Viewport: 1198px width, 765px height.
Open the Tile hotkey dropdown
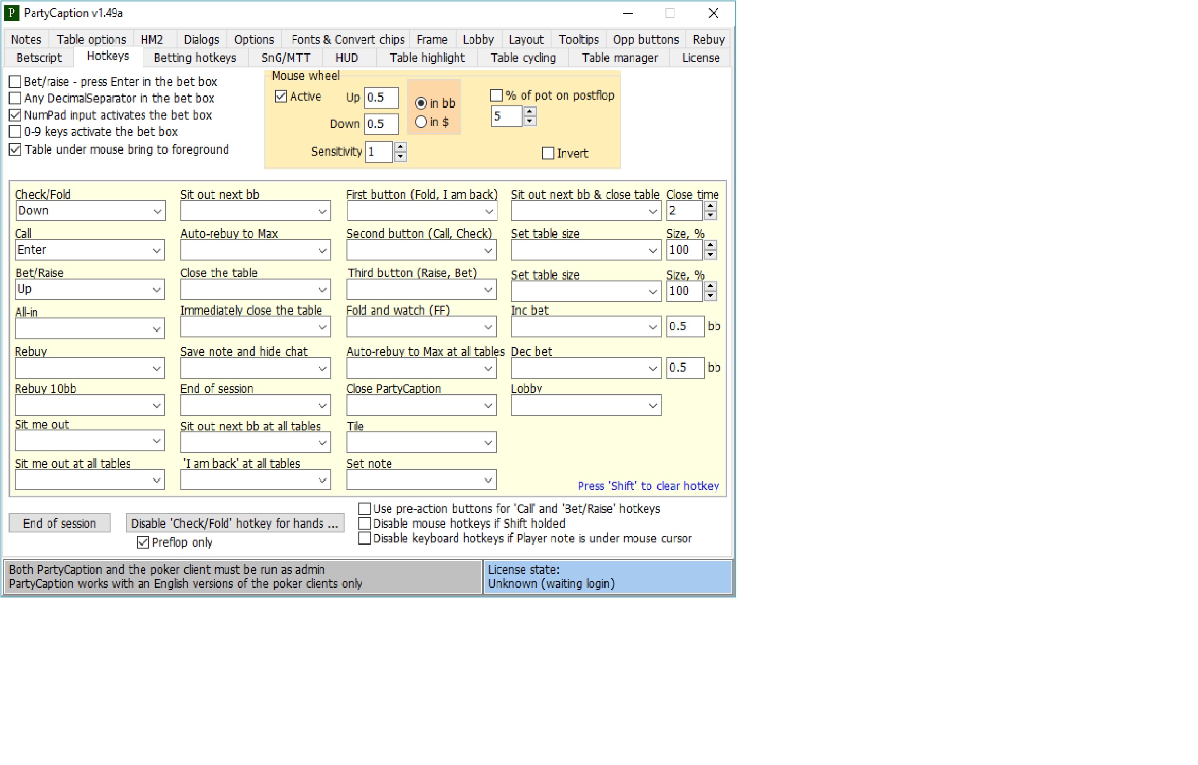421,443
